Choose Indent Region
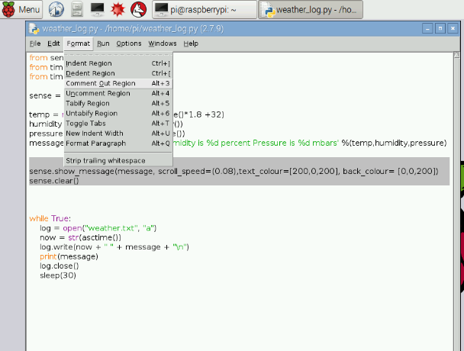464x351 pixels. tap(118, 63)
